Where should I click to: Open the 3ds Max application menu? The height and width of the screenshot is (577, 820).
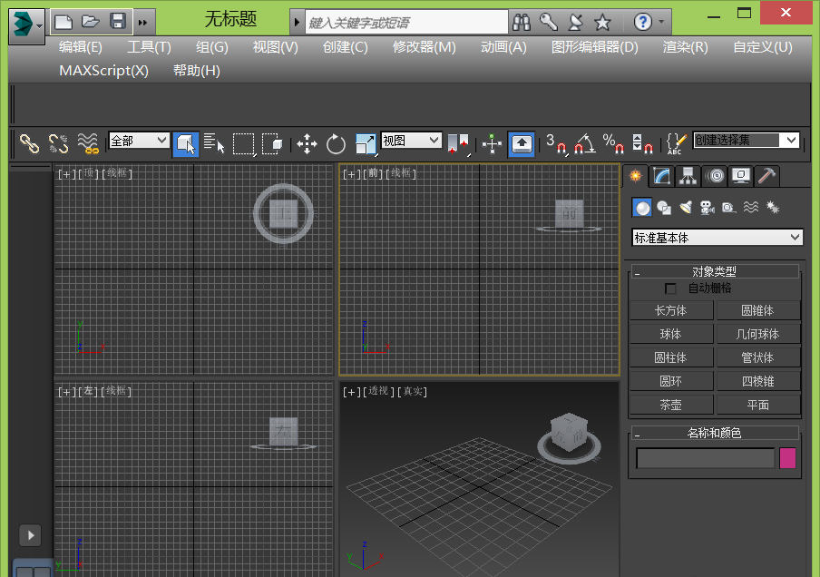tap(26, 24)
